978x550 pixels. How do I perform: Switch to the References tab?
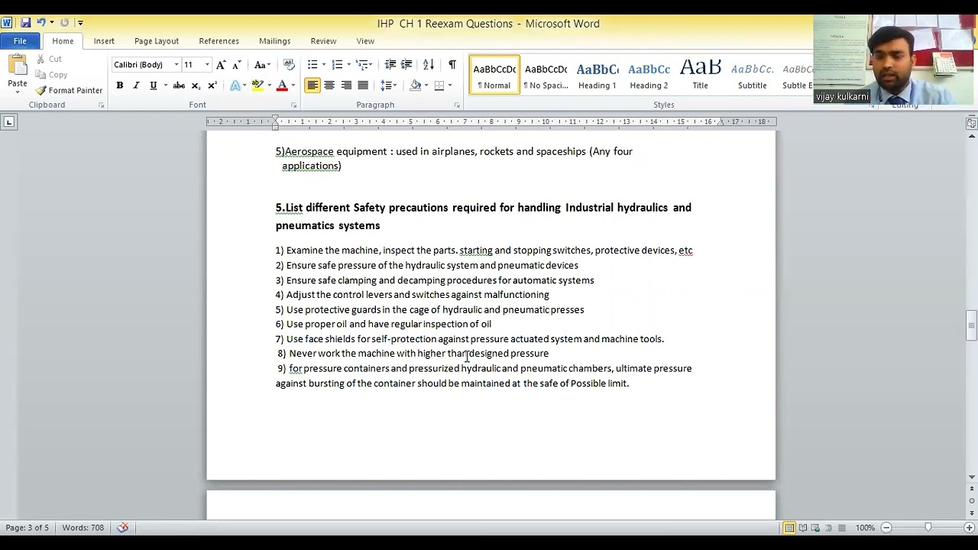219,41
